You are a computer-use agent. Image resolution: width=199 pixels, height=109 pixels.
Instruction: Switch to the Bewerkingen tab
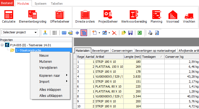(101, 51)
